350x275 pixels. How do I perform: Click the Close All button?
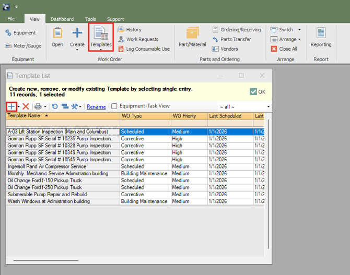(x=284, y=49)
